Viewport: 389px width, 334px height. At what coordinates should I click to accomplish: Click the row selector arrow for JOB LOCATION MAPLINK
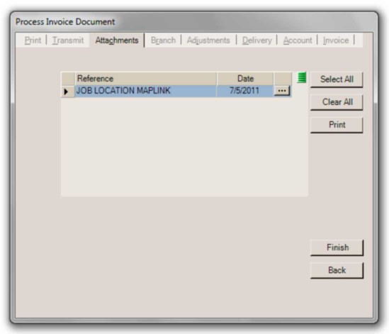click(x=66, y=91)
